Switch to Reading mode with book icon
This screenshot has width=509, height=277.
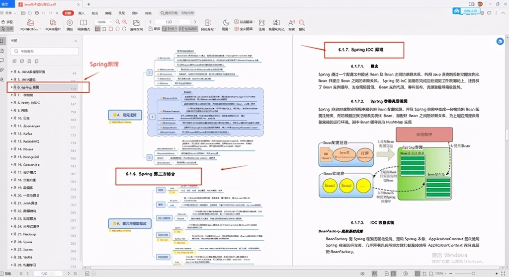(84, 25)
